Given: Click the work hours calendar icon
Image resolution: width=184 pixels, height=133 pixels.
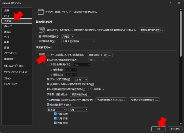Looking at the screenshot, I should (x=42, y=30).
